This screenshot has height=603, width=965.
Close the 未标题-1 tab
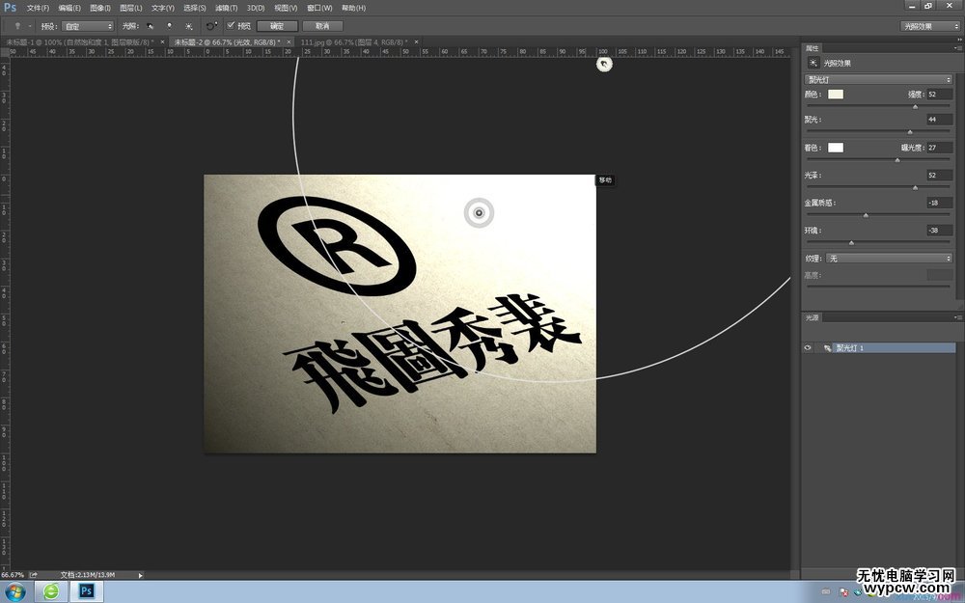click(x=162, y=41)
